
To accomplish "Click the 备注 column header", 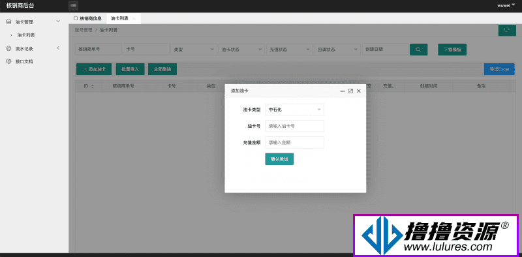I will (x=481, y=86).
